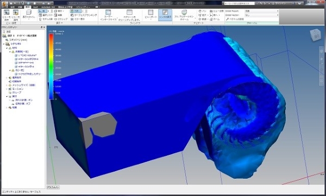Switch to the Community ribbon tab
Screen dimensions: 326x196
pos(83,7)
